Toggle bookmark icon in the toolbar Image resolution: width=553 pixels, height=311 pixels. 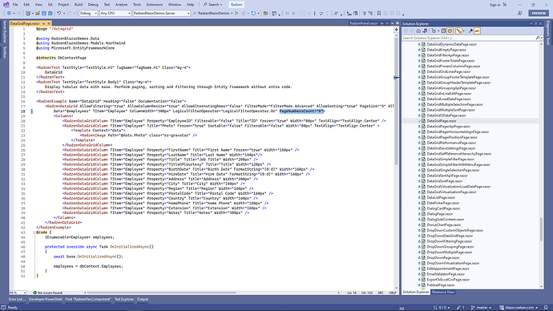[379, 13]
